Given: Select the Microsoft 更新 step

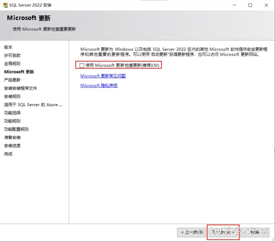Looking at the screenshot, I should point(19,72).
